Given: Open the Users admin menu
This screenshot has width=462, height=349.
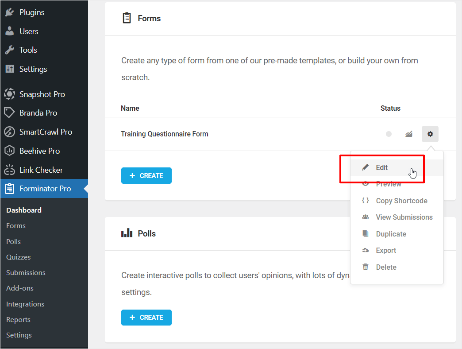Looking at the screenshot, I should click(44, 31).
